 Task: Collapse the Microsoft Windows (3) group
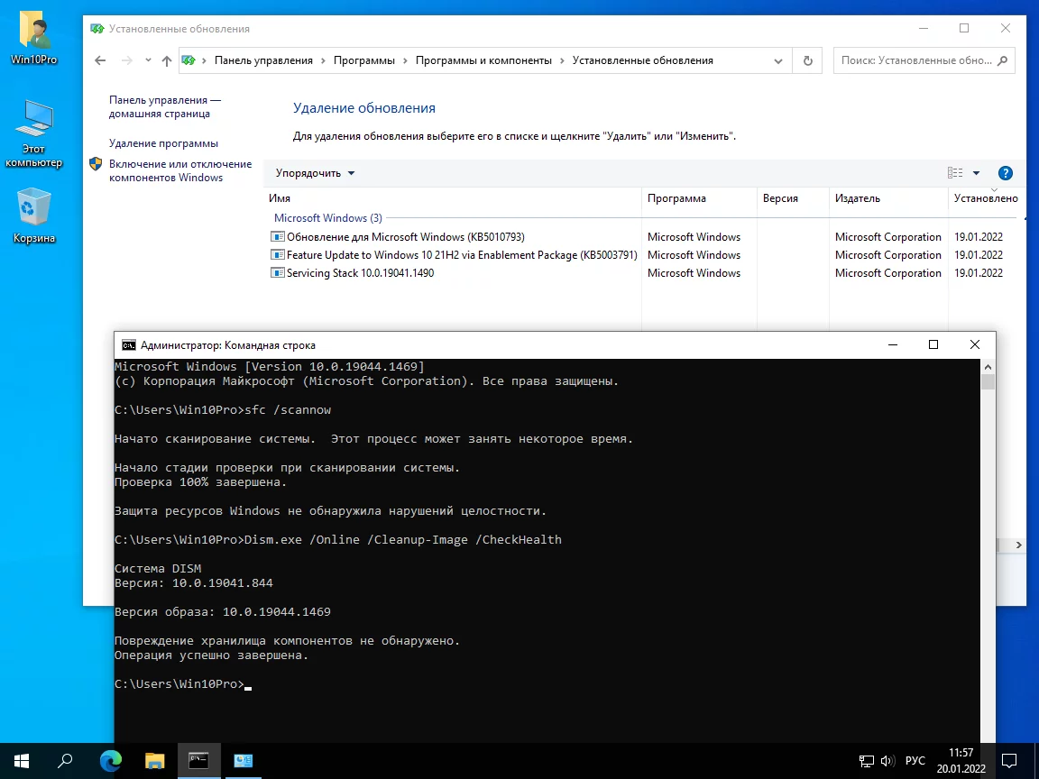click(x=328, y=218)
